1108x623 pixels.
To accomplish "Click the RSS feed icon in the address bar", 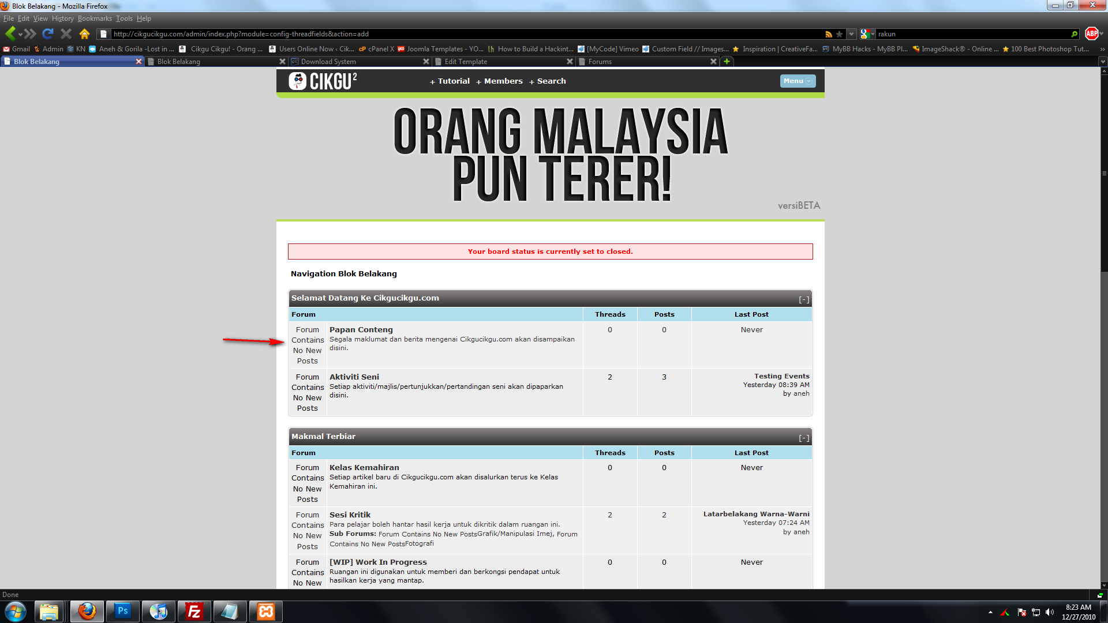I will [x=829, y=34].
